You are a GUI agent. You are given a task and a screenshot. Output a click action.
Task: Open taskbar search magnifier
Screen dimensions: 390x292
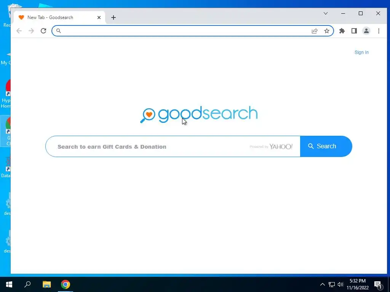pos(27,284)
